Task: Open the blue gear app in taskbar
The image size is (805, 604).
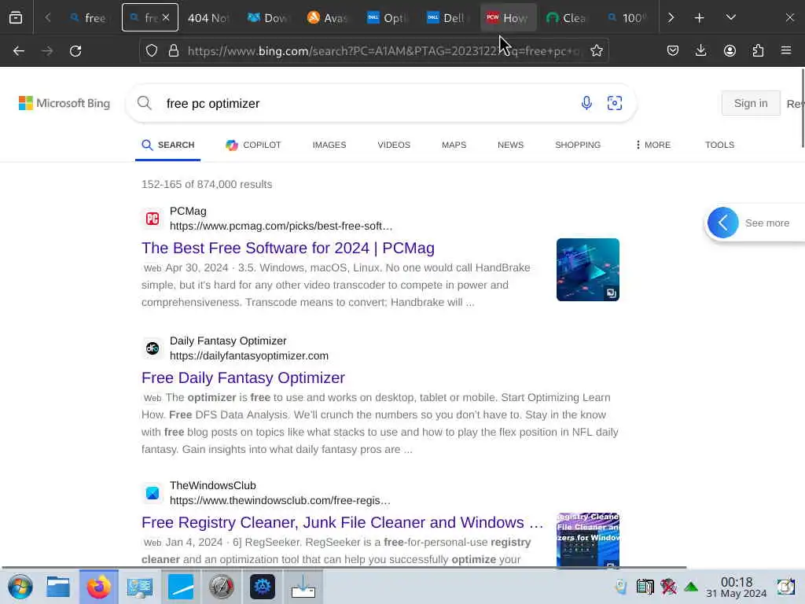Action: click(263, 587)
